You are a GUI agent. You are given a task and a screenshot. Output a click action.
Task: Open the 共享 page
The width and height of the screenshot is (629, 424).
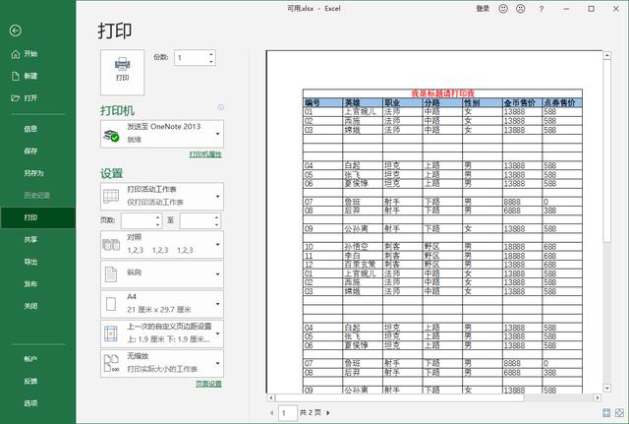[x=30, y=240]
